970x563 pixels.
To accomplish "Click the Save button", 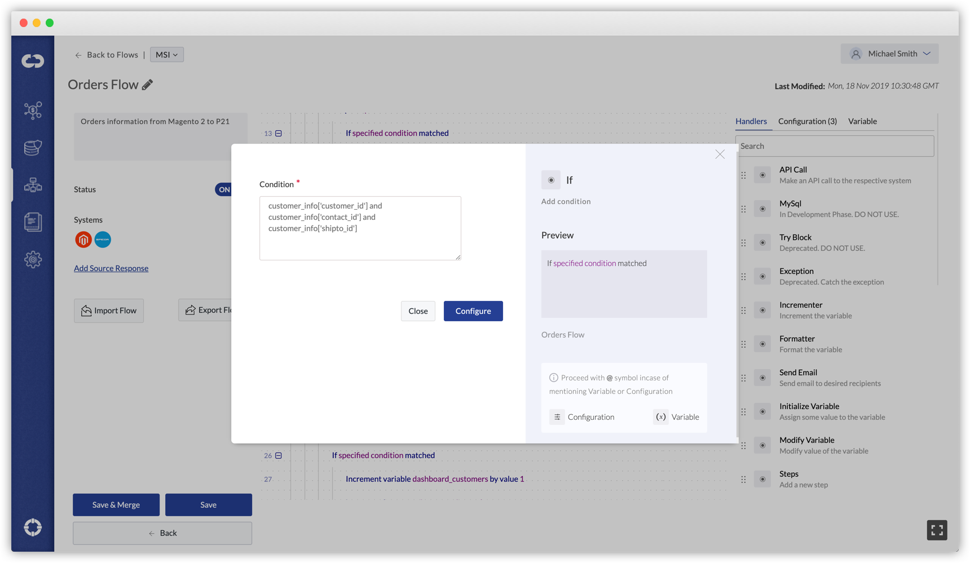I will pos(209,505).
